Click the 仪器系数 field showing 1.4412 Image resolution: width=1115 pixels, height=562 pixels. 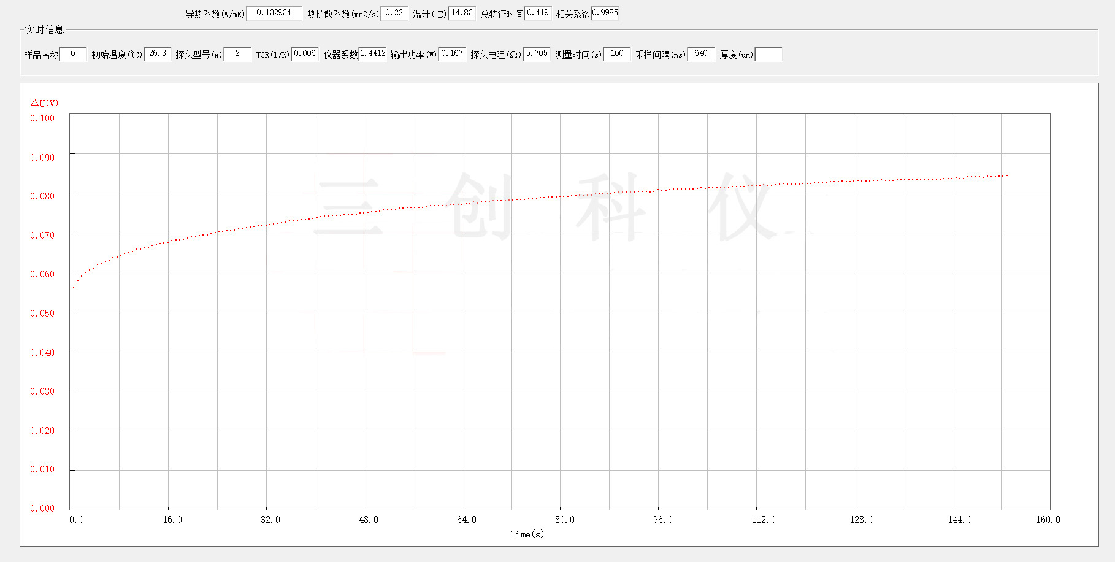[x=373, y=54]
